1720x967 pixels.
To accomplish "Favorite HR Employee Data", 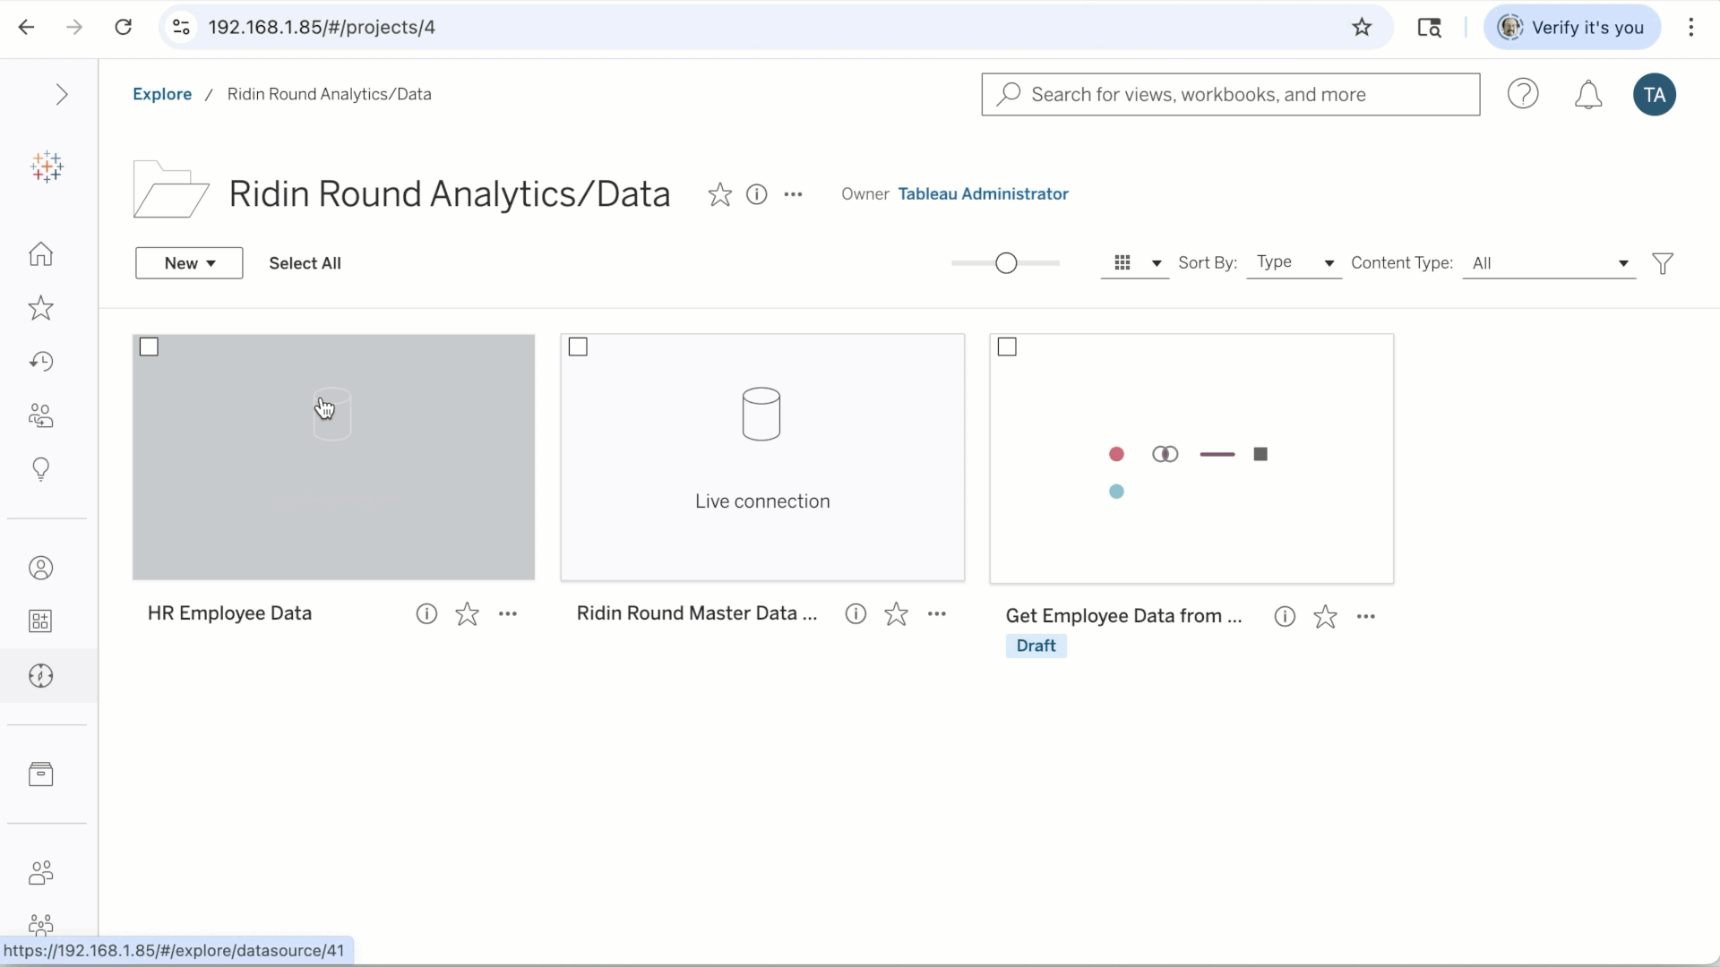I will point(467,613).
